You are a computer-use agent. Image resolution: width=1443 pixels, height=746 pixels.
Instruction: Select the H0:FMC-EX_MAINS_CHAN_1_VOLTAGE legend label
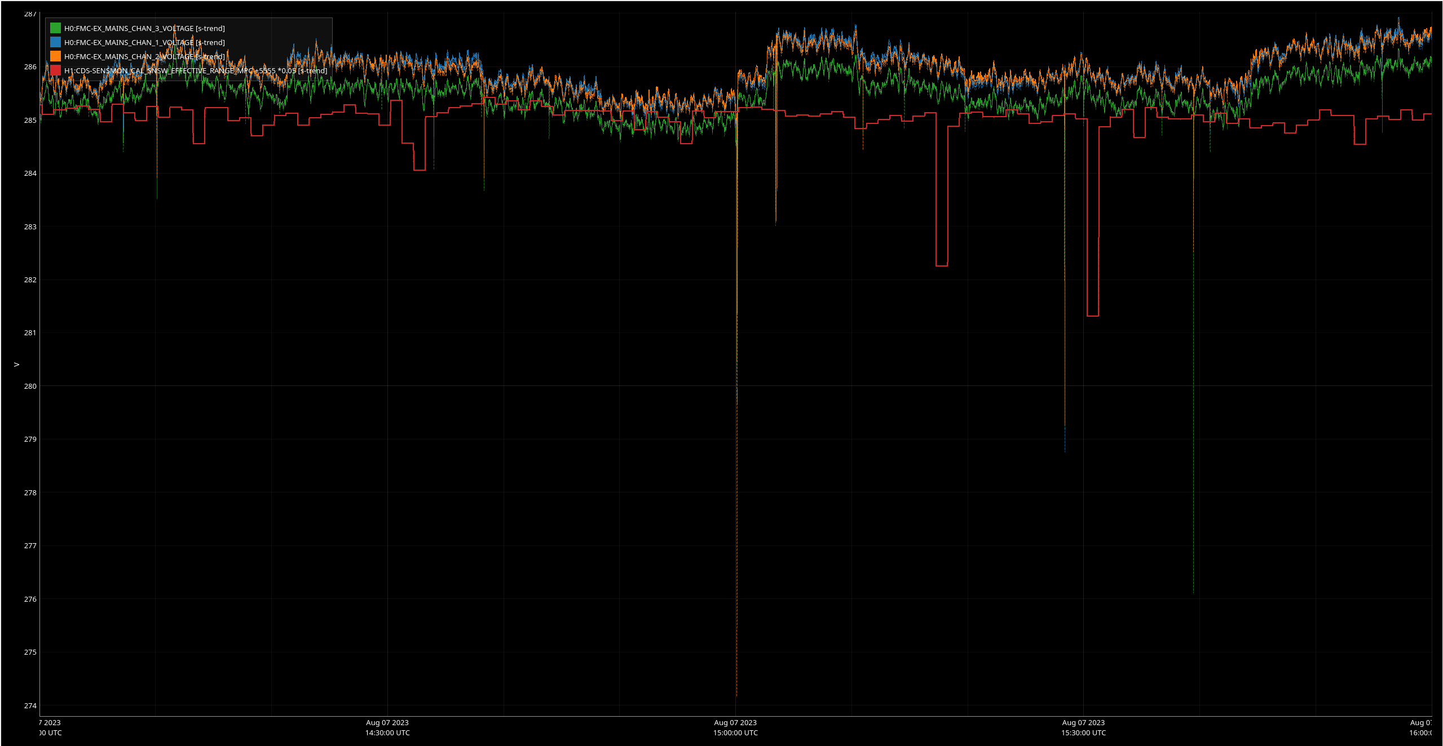tap(144, 42)
